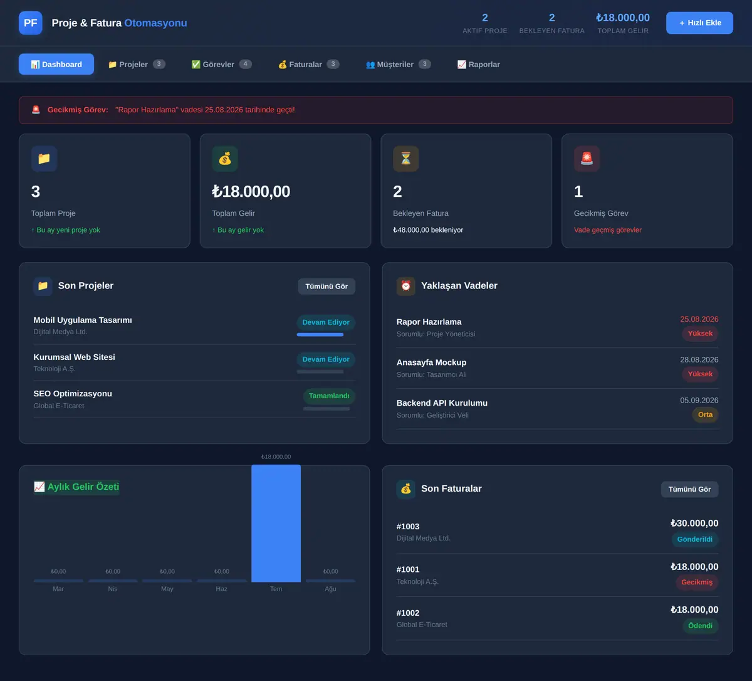Screen dimensions: 752x681
Task: Click Tümünü Gör in Son Projeler
Action: click(326, 287)
